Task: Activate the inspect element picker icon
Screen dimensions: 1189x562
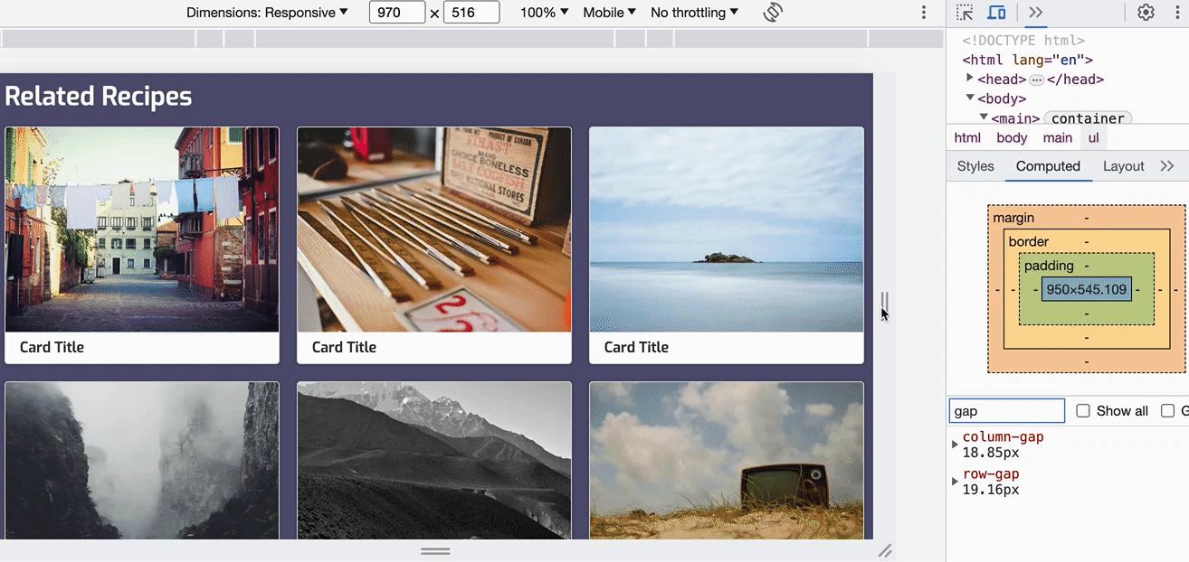Action: coord(965,13)
